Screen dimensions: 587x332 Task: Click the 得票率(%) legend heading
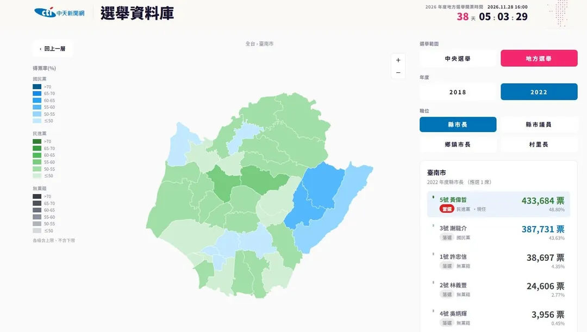[x=44, y=68]
